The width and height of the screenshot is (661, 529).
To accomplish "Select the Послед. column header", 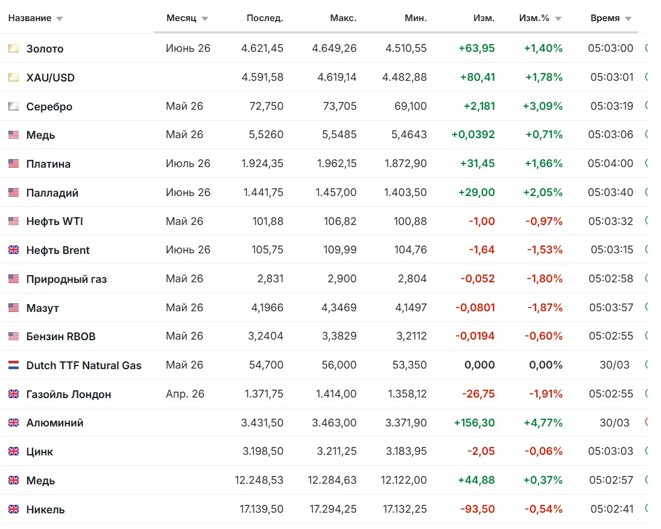I will point(265,18).
